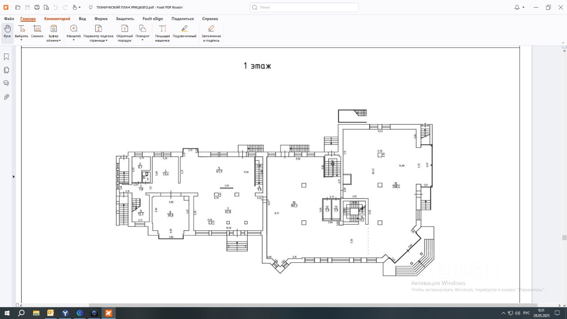The height and width of the screenshot is (319, 567).
Task: Expand the Zoom (Масштаб) dropdown arrow
Action: 74,40
